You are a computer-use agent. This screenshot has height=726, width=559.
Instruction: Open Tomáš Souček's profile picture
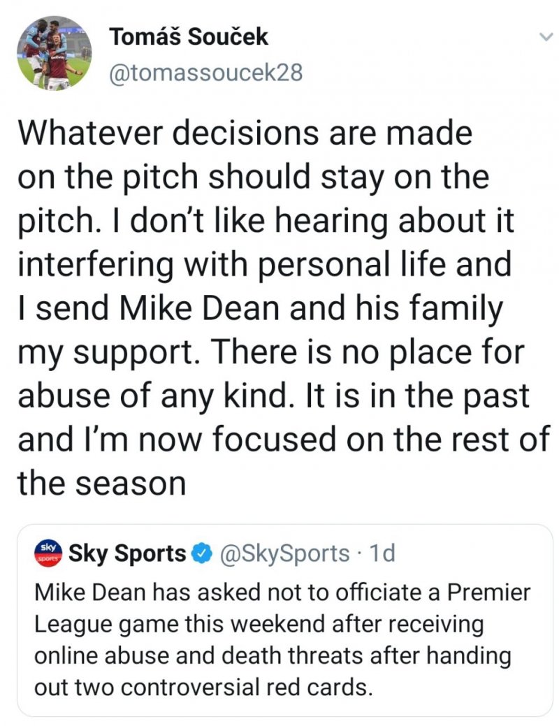(x=54, y=54)
